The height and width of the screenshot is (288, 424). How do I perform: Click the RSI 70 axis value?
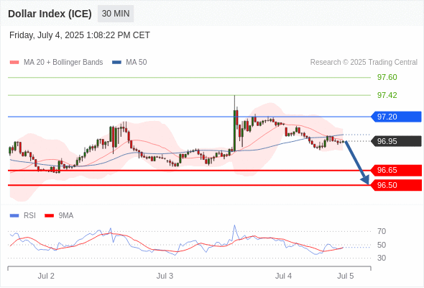click(382, 231)
